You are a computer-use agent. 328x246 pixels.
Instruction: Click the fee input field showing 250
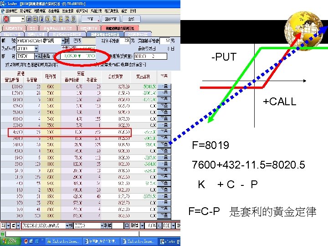pos(125,41)
